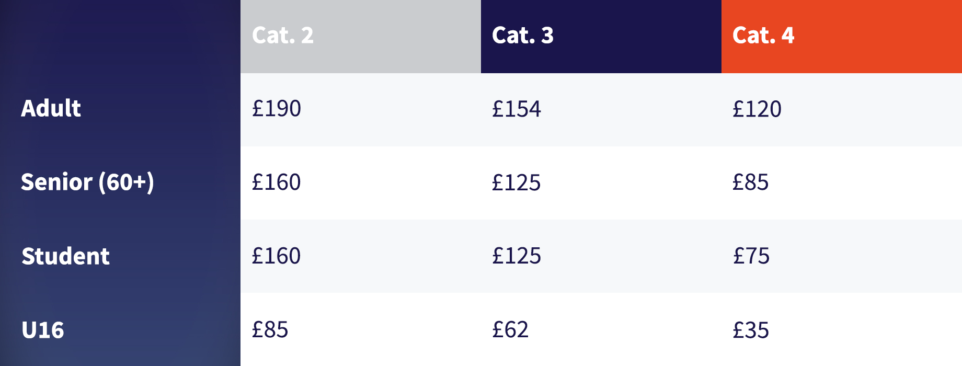Click the £190 Adult Cat. 2 price
This screenshot has width=962, height=366.
[x=277, y=109]
